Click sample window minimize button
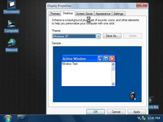Screen dimensions: 163x122 100,59
